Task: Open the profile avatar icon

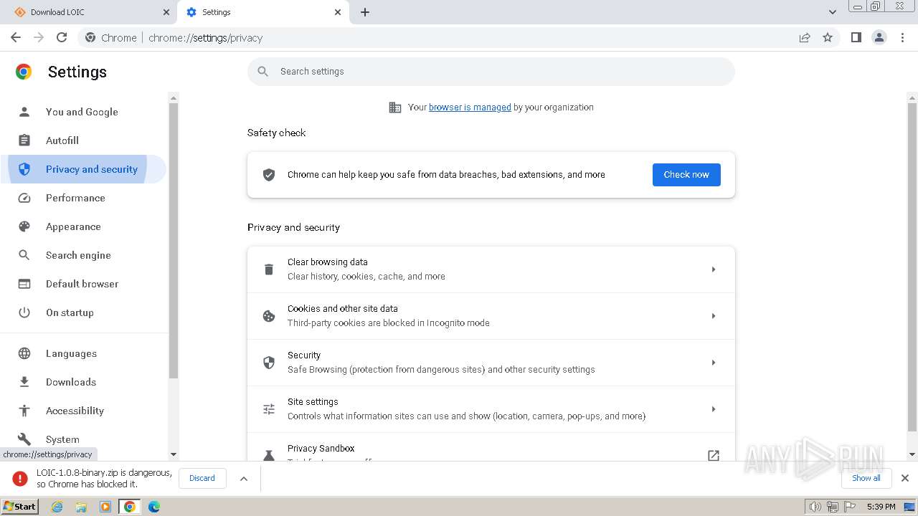Action: coord(879,37)
